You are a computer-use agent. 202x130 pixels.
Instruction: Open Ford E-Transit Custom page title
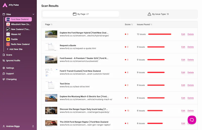80,71
